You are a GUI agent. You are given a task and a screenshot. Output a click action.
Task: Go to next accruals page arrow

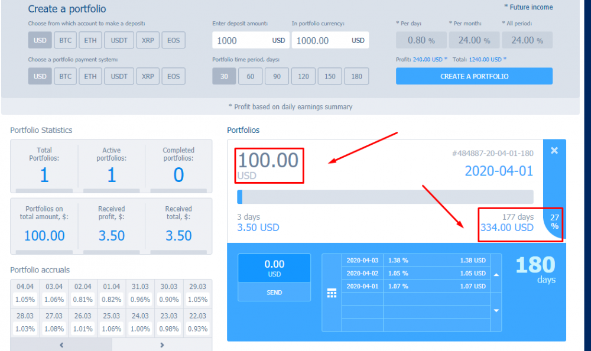[x=162, y=345]
